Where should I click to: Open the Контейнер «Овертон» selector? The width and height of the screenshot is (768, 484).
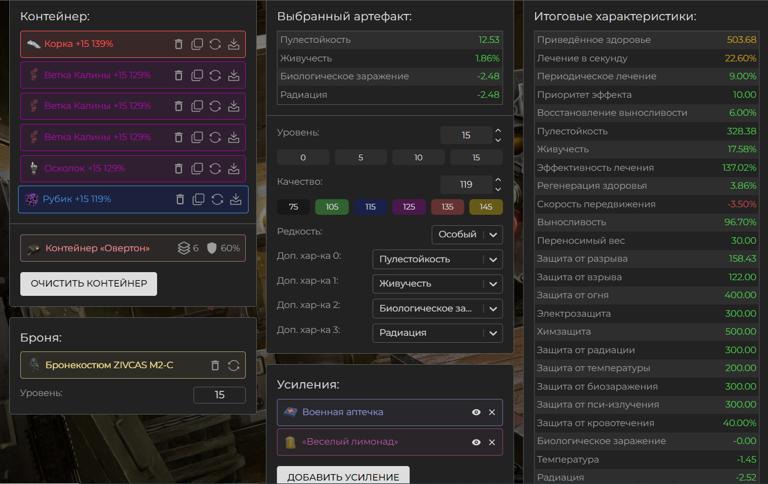click(x=133, y=248)
